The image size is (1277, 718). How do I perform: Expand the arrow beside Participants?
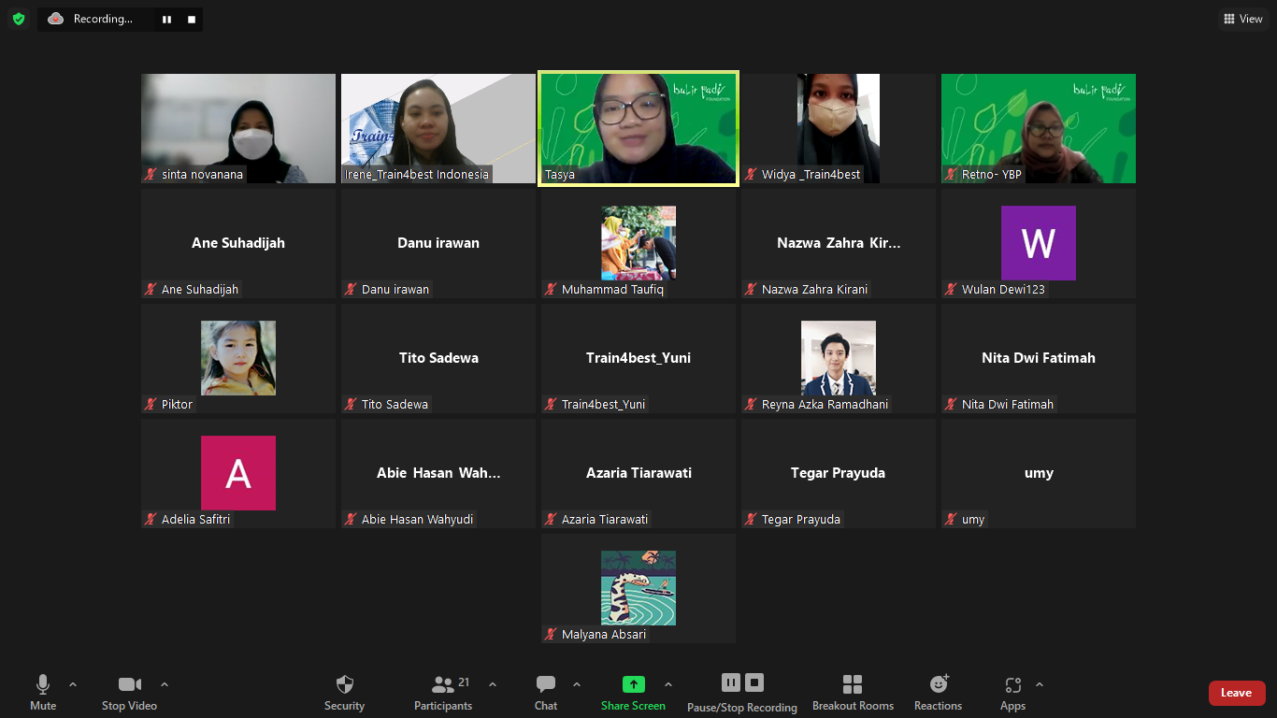pyautogui.click(x=493, y=684)
